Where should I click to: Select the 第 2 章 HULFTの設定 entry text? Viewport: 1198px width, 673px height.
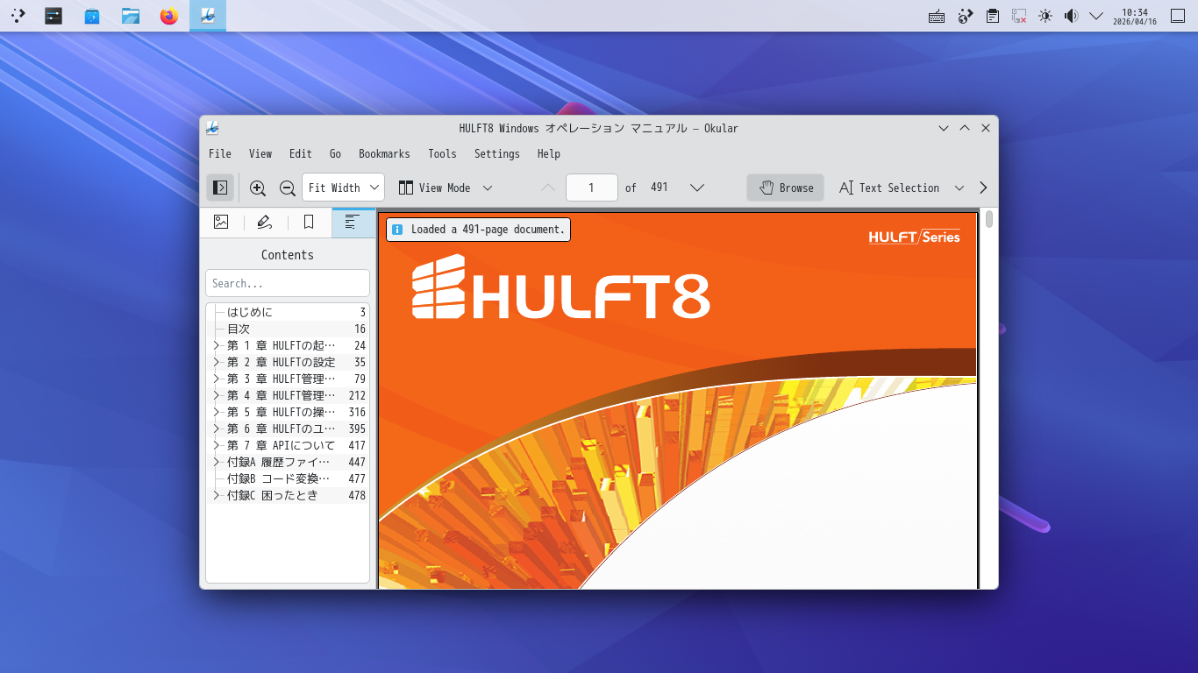click(x=282, y=362)
